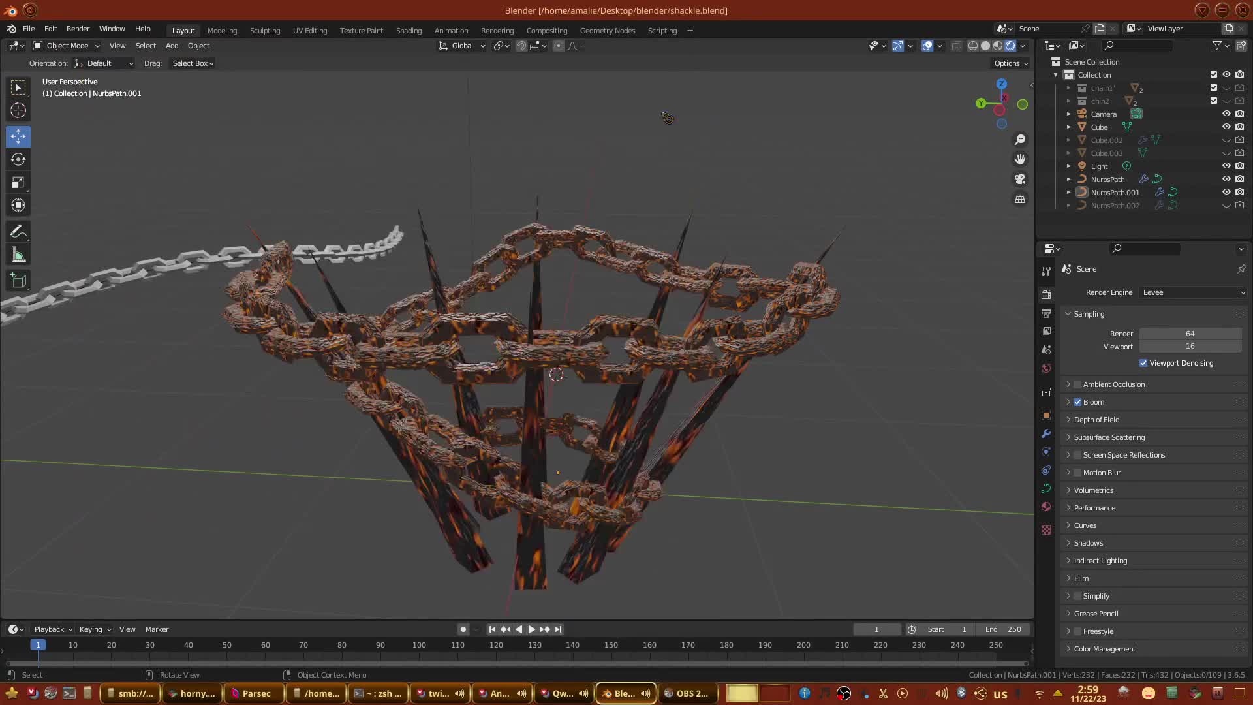
Task: Open OBS from the taskbar
Action: point(687,693)
